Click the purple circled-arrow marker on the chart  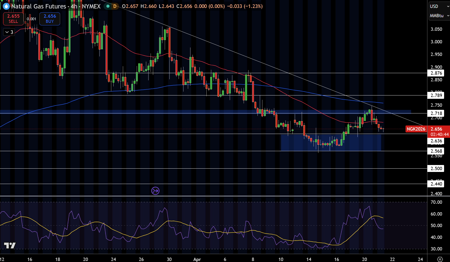[x=155, y=191]
